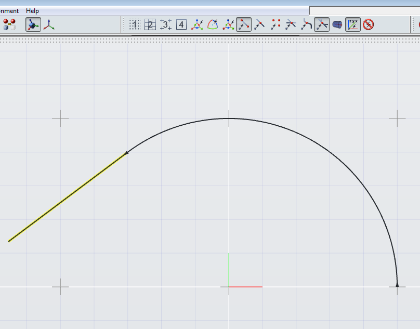Click the blue cylinder snap icon
The image size is (420, 329).
point(337,24)
